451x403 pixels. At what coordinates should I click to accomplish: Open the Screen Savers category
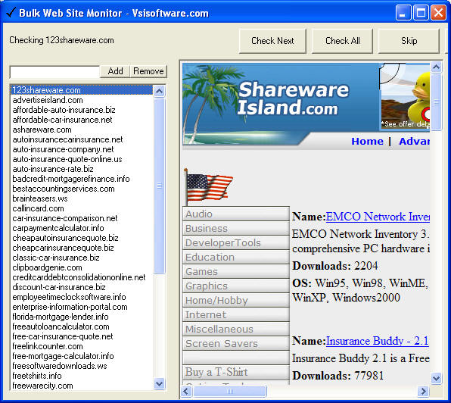(x=236, y=343)
